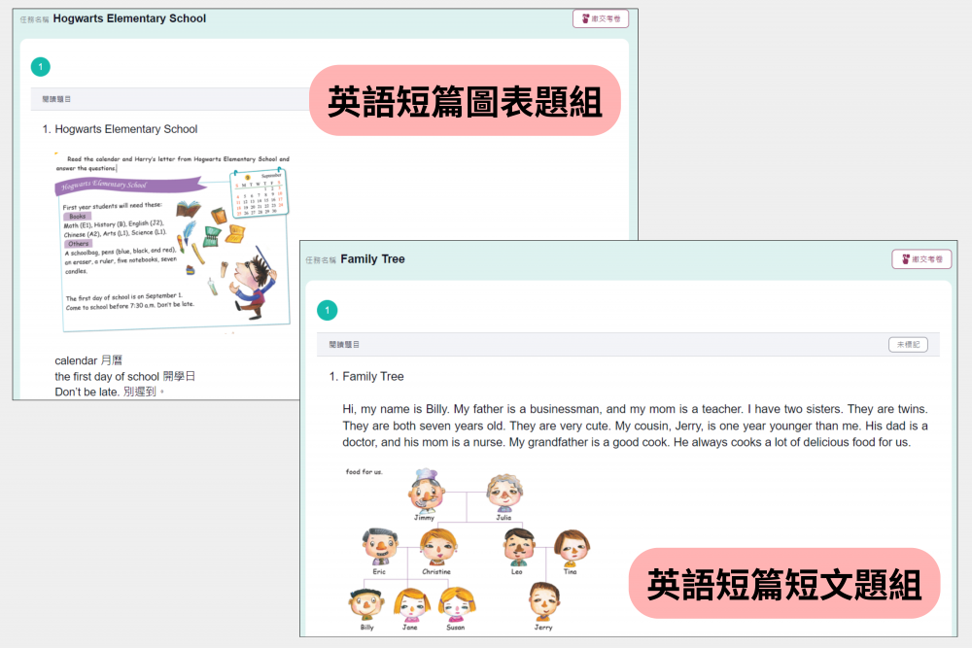Click Jerry's face in the family tree
This screenshot has width=972, height=648.
(x=543, y=602)
